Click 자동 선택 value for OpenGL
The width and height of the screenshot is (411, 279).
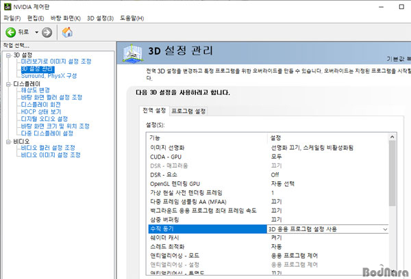coord(282,184)
